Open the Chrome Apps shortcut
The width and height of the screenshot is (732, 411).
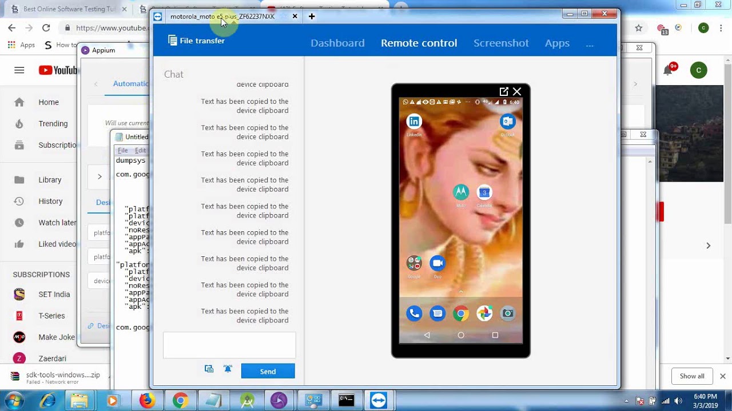point(21,45)
